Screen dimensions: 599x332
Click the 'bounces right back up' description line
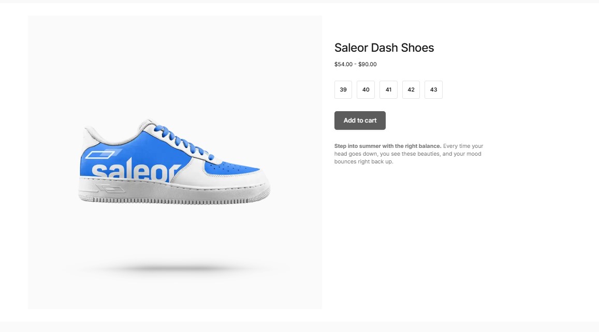coord(363,161)
